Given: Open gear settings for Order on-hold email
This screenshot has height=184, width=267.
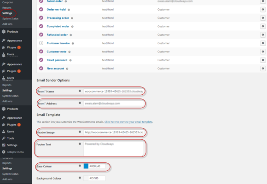Looking at the screenshot, I should coord(263,10).
